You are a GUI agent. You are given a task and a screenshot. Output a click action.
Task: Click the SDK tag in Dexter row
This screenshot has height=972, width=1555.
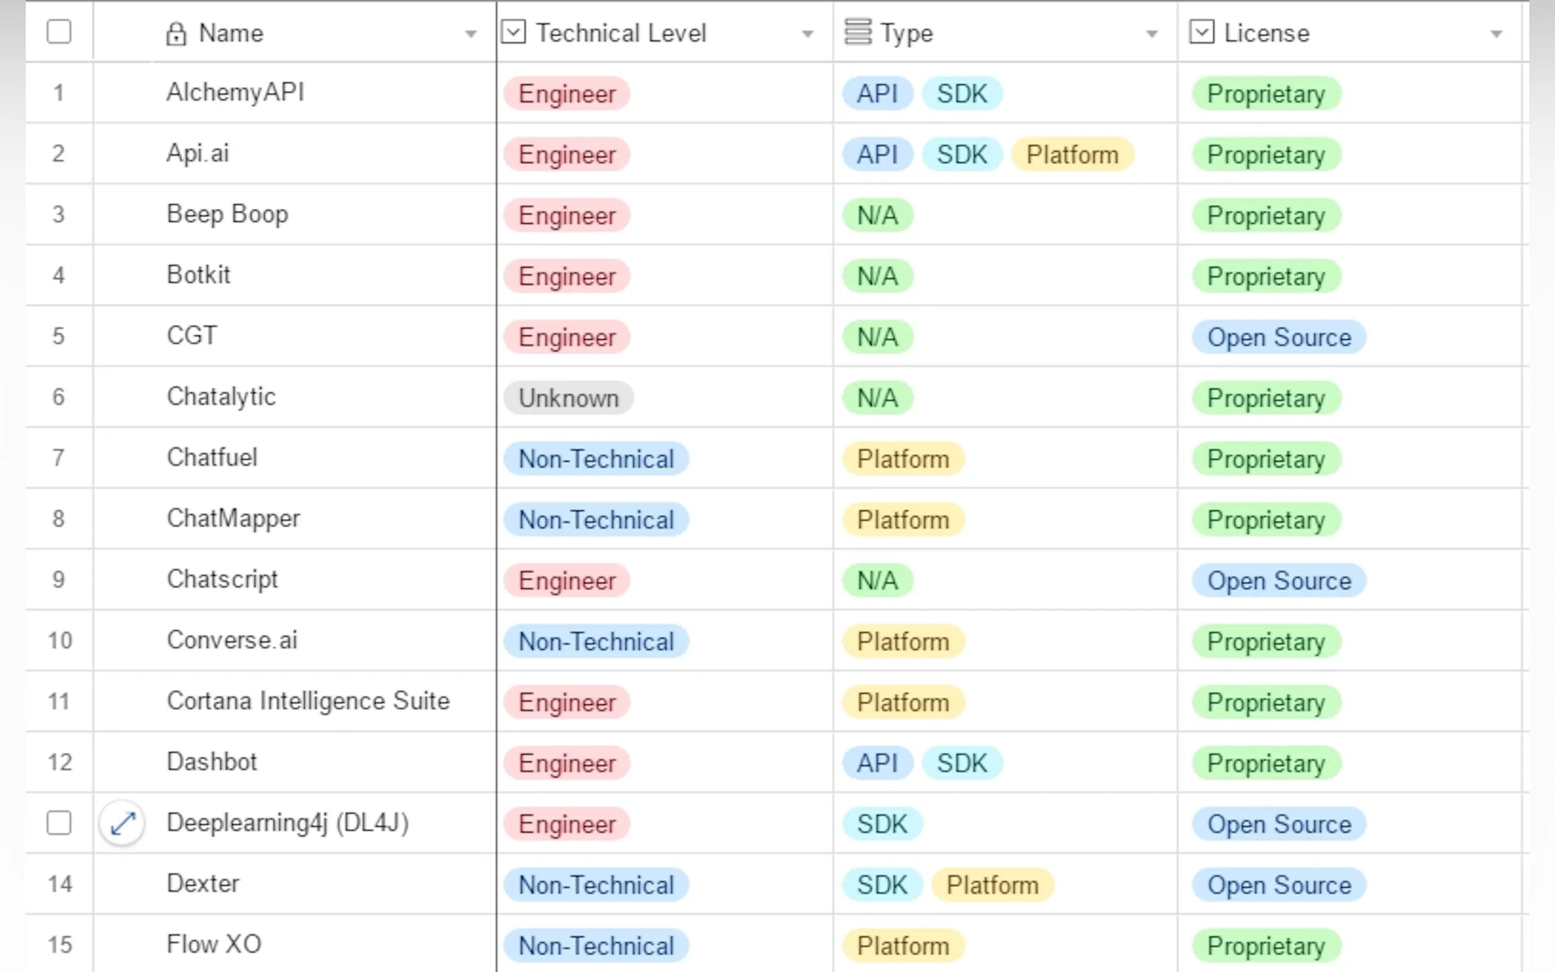pyautogui.click(x=882, y=885)
